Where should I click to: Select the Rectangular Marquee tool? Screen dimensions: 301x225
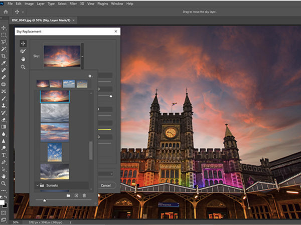[4, 35]
